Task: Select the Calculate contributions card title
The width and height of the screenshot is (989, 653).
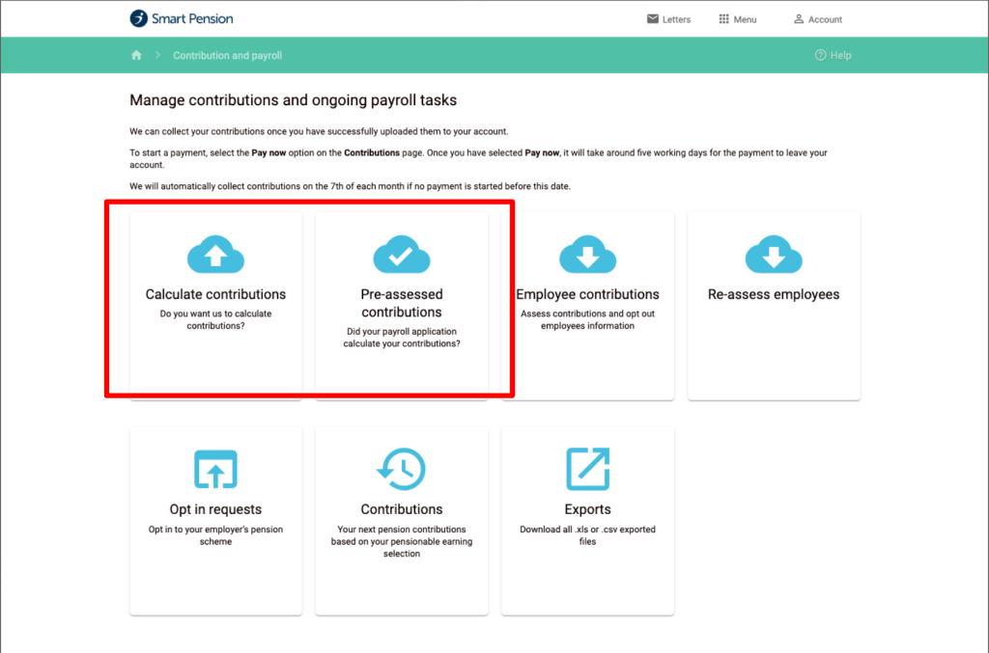Action: click(x=215, y=294)
